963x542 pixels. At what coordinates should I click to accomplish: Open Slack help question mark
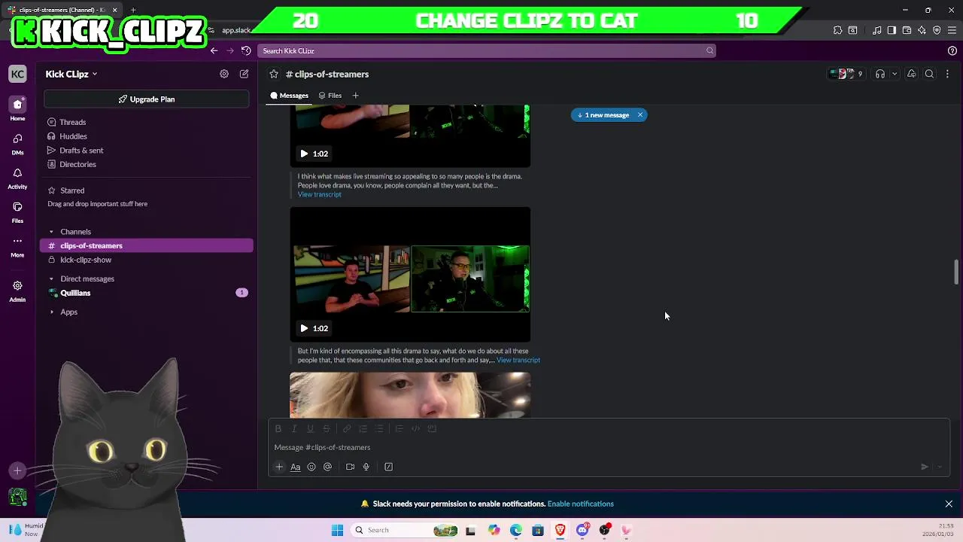click(952, 50)
